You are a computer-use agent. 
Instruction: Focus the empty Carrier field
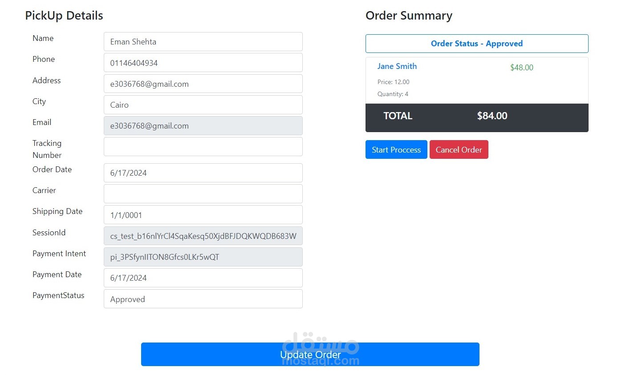pos(203,194)
